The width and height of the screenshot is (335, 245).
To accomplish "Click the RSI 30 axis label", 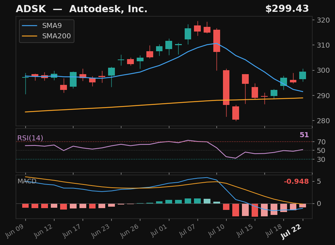I will pos(321,159).
